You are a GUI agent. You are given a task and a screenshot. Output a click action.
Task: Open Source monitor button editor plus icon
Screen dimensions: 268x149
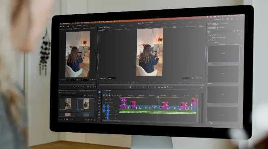tap(95, 87)
